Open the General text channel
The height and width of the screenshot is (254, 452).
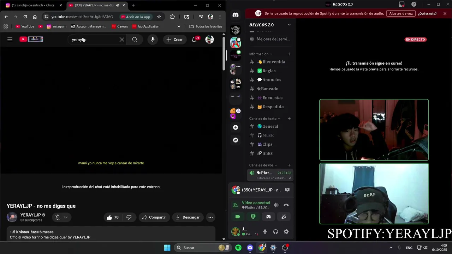[x=271, y=126]
